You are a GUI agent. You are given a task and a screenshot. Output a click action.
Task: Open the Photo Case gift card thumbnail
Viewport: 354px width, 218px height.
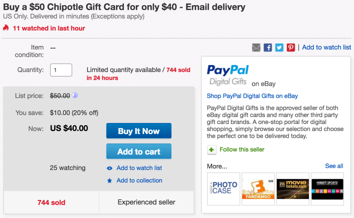pyautogui.click(x=223, y=189)
